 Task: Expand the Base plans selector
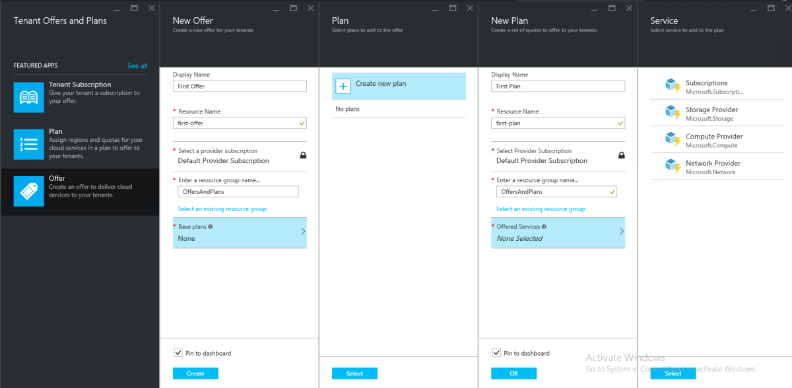click(240, 232)
